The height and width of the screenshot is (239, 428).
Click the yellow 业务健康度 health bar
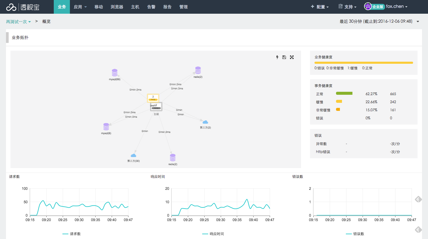point(363,63)
